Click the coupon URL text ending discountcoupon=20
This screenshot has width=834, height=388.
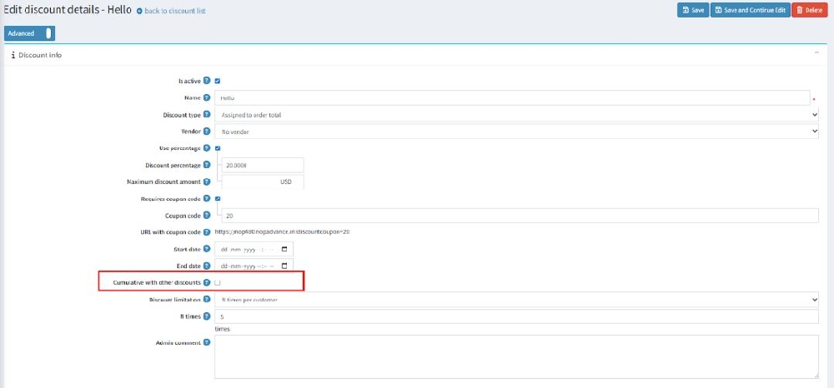[x=282, y=232]
